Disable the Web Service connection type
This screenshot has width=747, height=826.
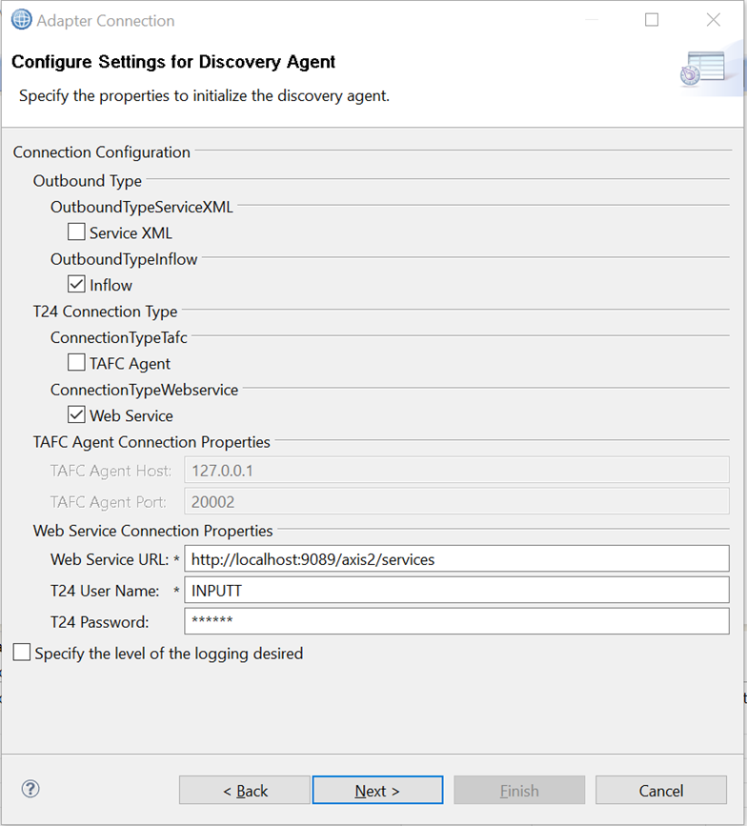tap(76, 415)
